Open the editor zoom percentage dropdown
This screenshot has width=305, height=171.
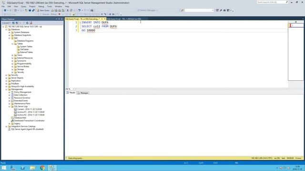pyautogui.click(x=73, y=89)
